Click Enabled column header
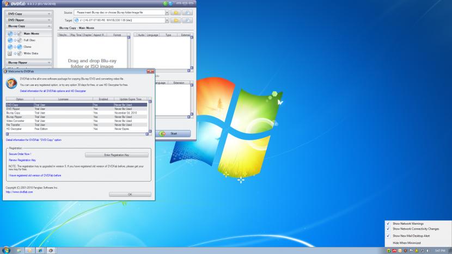The image size is (452, 254). tap(103, 99)
